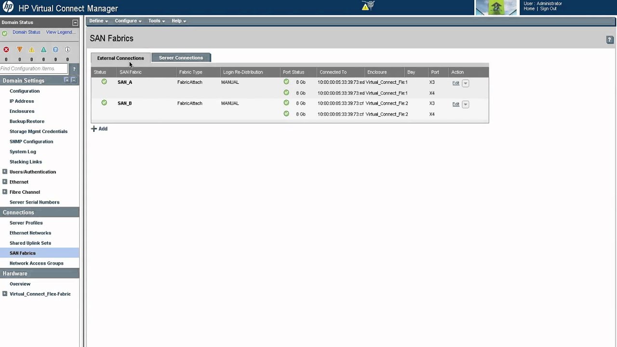Open Network Access Groups
This screenshot has width=617, height=347.
point(37,263)
